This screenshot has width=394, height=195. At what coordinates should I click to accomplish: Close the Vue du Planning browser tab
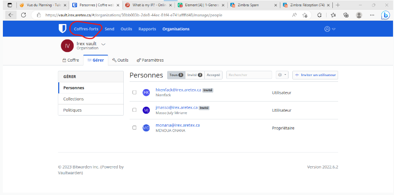click(65, 5)
